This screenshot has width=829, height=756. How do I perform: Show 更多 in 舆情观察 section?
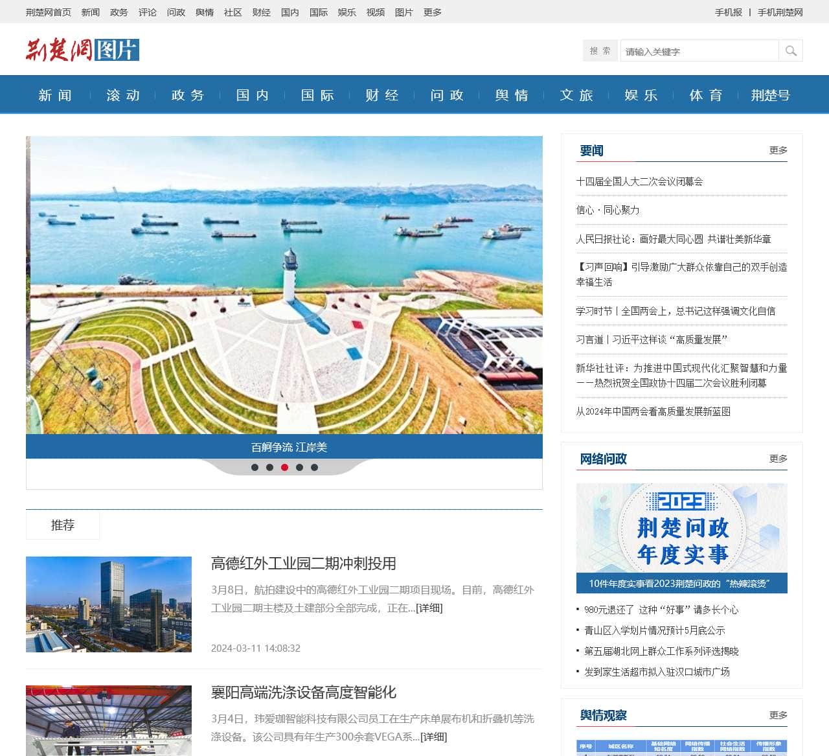click(x=778, y=715)
